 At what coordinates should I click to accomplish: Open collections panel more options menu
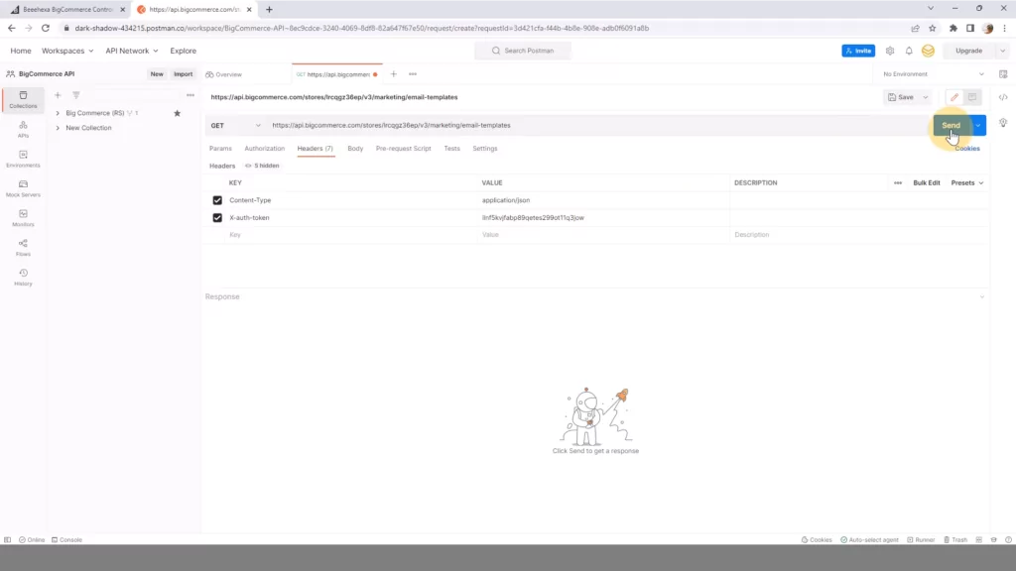[190, 95]
